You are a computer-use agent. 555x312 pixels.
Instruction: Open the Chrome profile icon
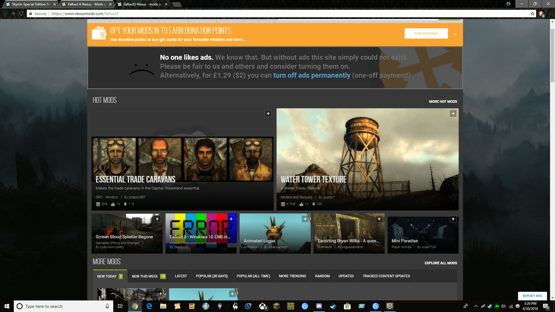coord(508,3)
